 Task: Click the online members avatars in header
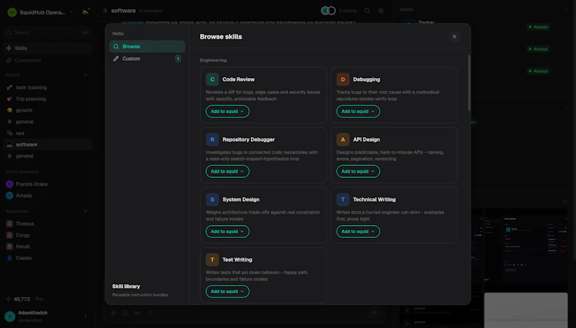point(328,11)
